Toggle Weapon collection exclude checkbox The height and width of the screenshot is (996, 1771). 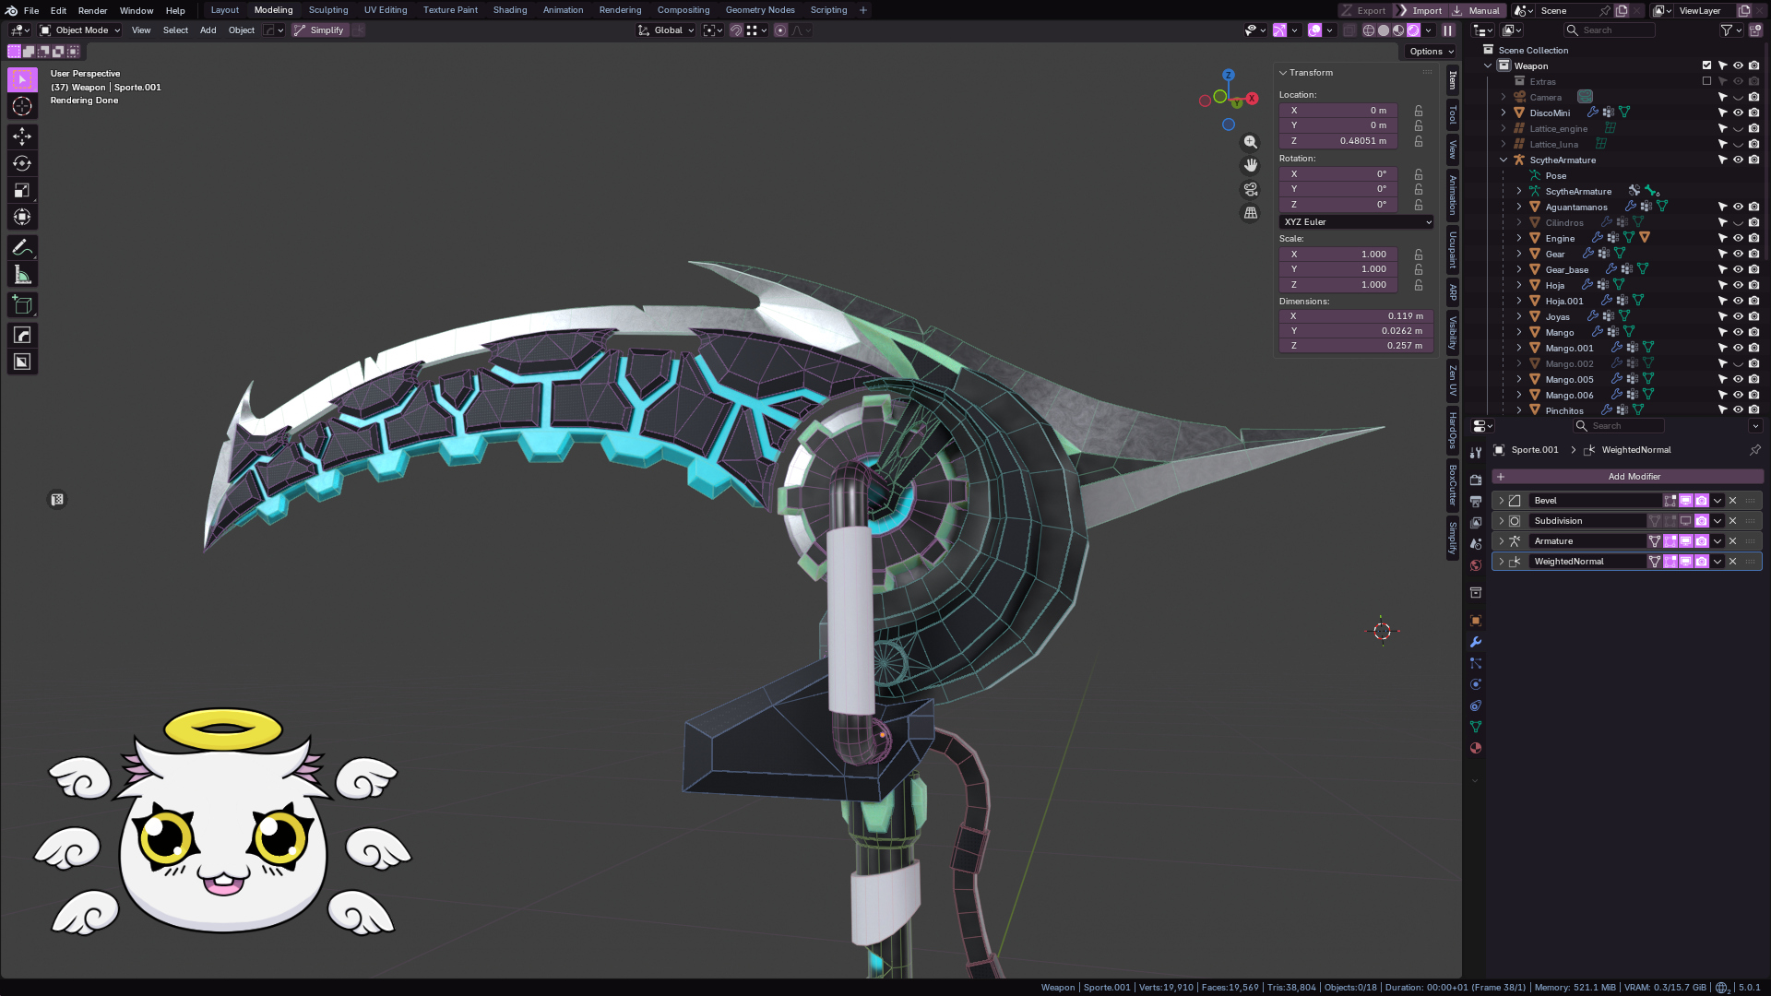tap(1706, 65)
